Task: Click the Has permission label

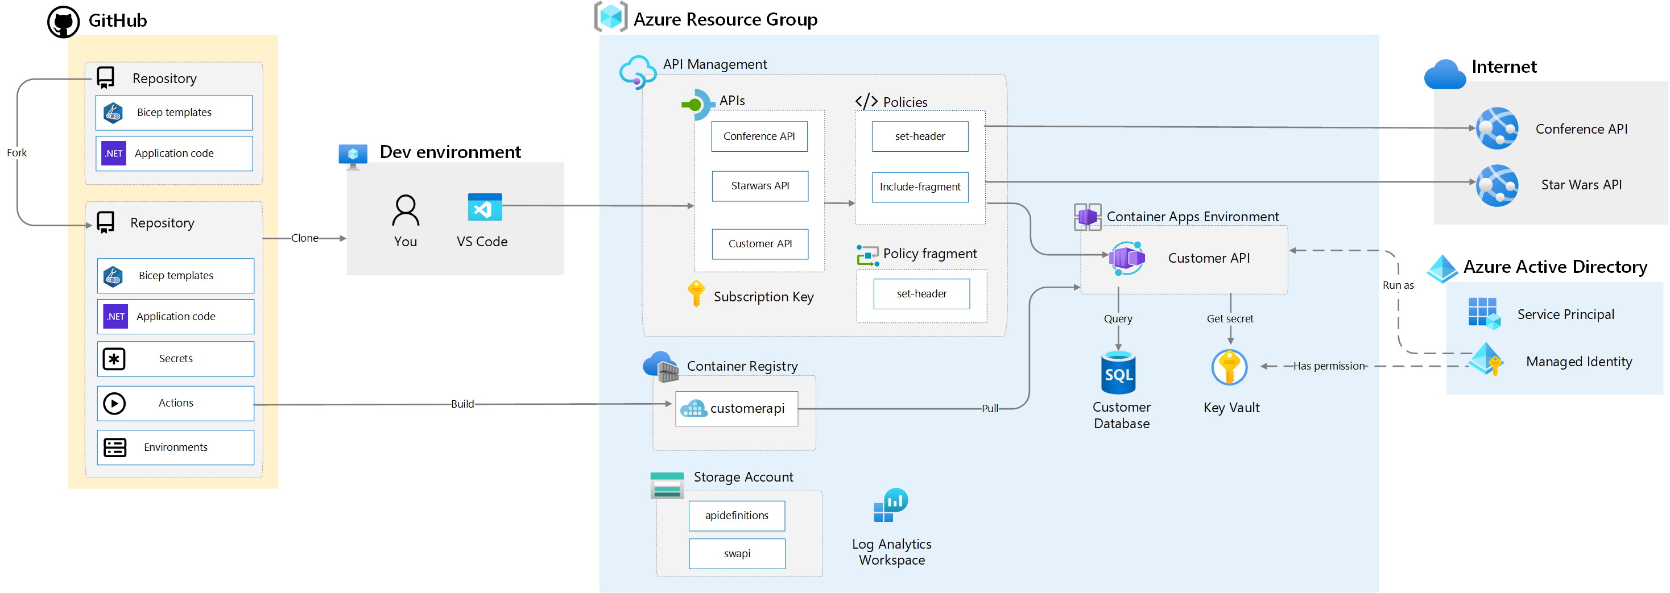Action: tap(1328, 366)
